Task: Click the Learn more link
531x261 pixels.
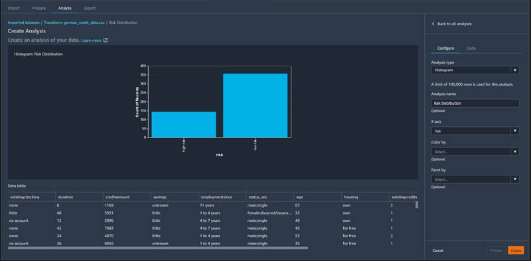Action: (x=92, y=41)
